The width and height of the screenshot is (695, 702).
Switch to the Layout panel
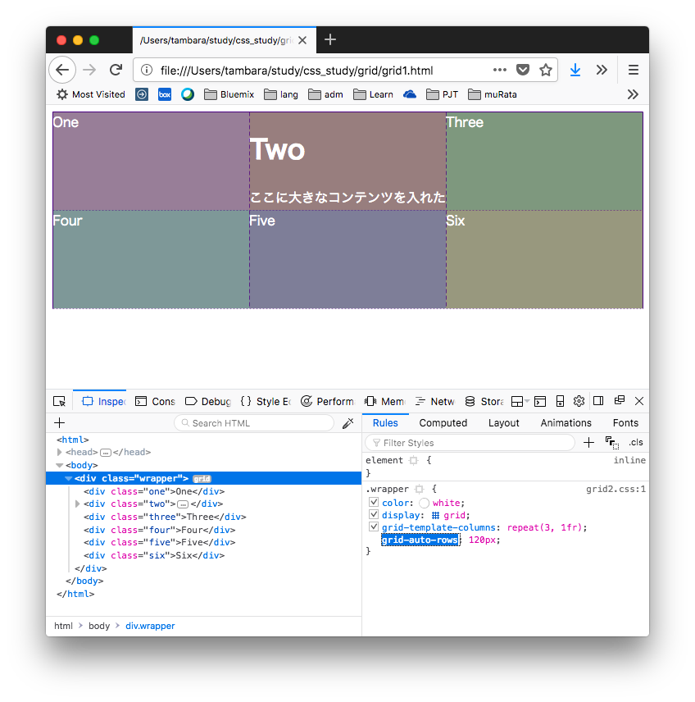503,422
